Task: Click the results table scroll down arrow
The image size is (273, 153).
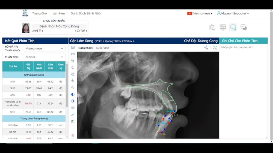Action: [67, 137]
